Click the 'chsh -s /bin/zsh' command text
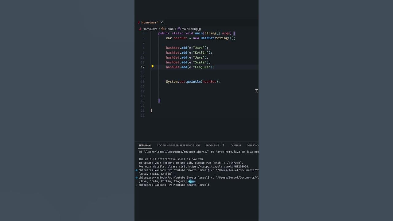Viewport: 393px width, 221px height. [226, 163]
